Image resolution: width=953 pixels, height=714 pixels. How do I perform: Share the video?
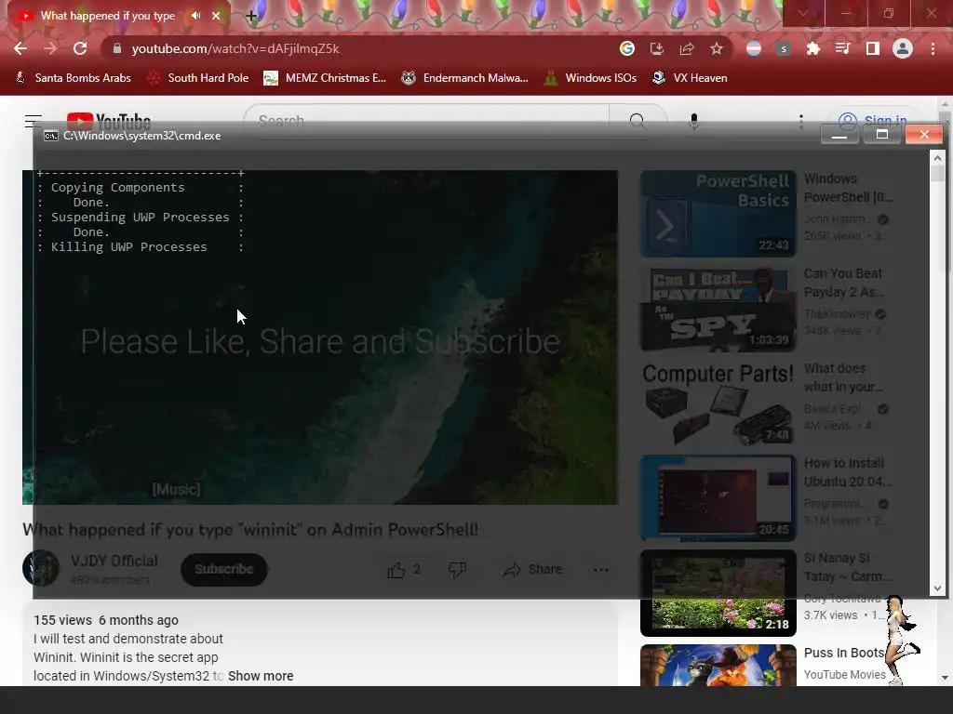point(532,570)
